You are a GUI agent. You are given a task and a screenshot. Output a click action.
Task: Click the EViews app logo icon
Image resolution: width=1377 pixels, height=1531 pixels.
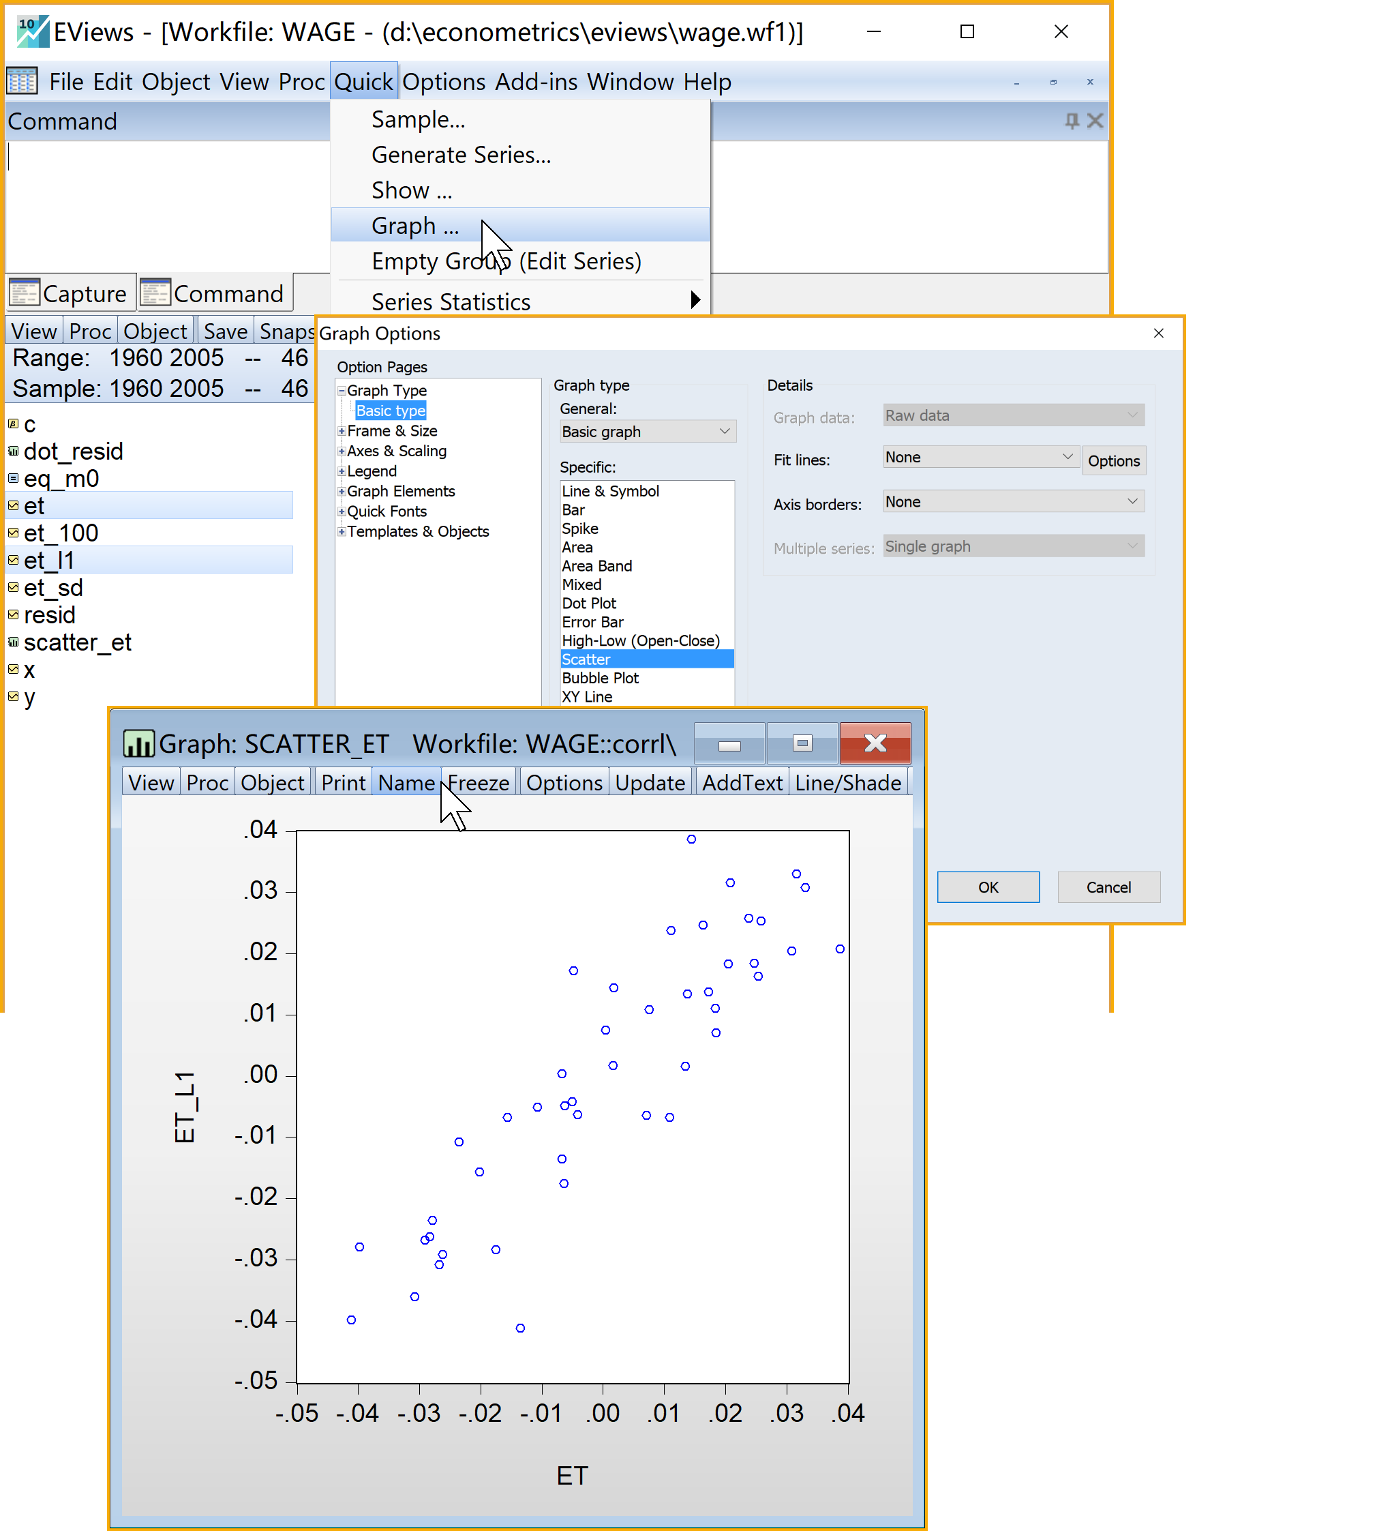pos(33,31)
